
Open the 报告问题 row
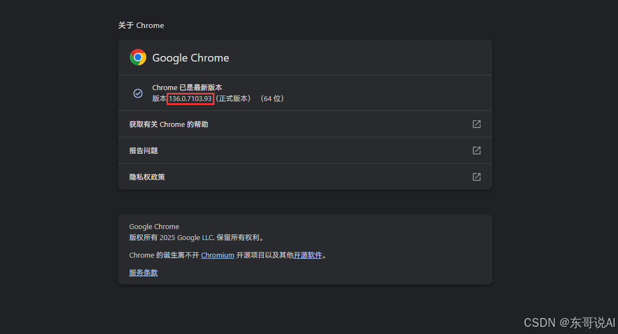[305, 151]
